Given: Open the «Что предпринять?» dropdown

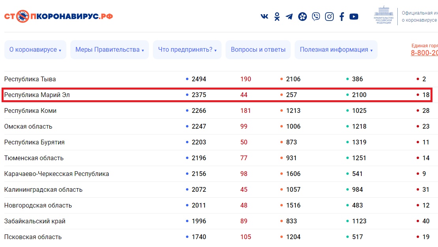Looking at the screenshot, I should click(187, 50).
